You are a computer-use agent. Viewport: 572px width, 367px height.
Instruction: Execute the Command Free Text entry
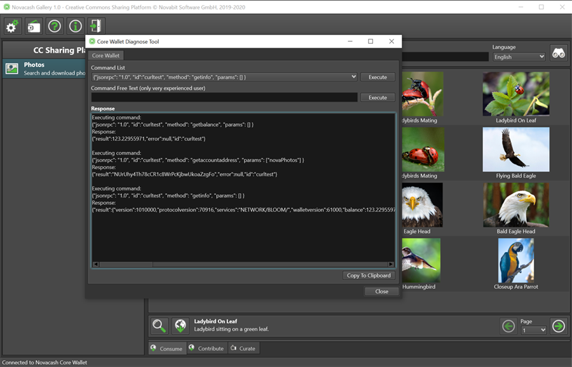click(378, 97)
